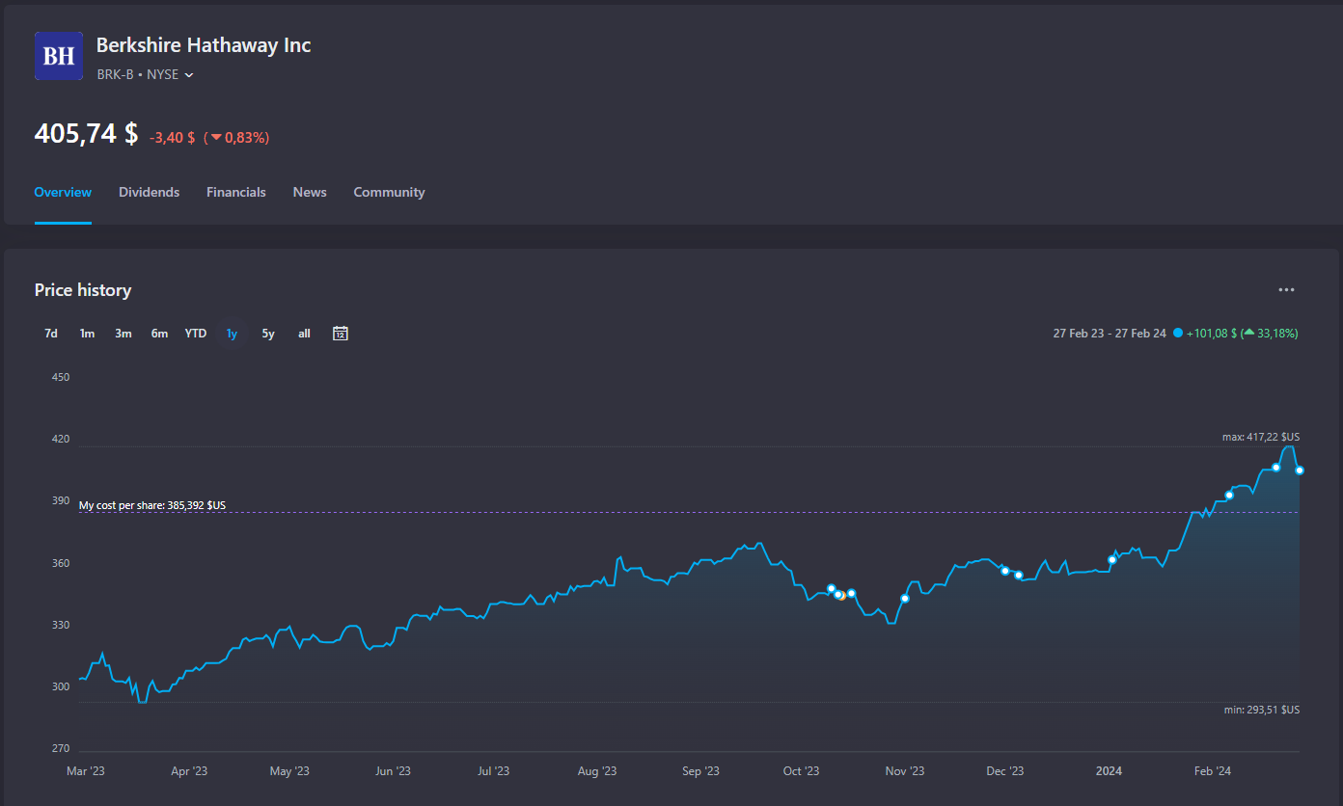Click the 450 y-axis label
The width and height of the screenshot is (1343, 806).
tap(61, 377)
